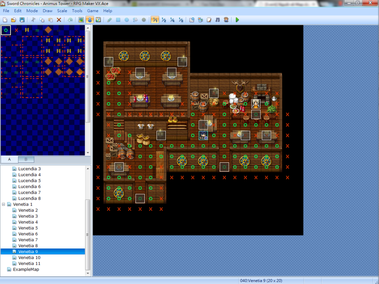379x284 pixels.
Task: Select the orange counter diamond in the top palette row
Action: (48, 30)
